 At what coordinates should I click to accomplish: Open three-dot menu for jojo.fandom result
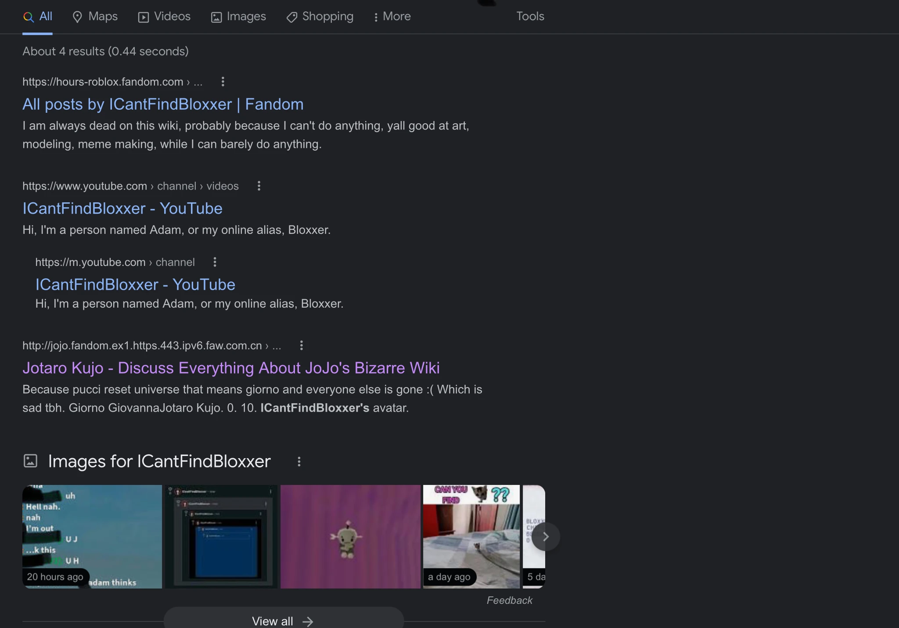point(301,345)
